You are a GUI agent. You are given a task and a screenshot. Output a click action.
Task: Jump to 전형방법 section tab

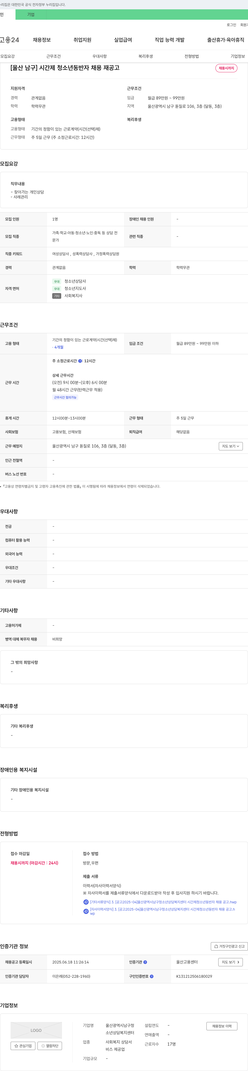tap(192, 56)
